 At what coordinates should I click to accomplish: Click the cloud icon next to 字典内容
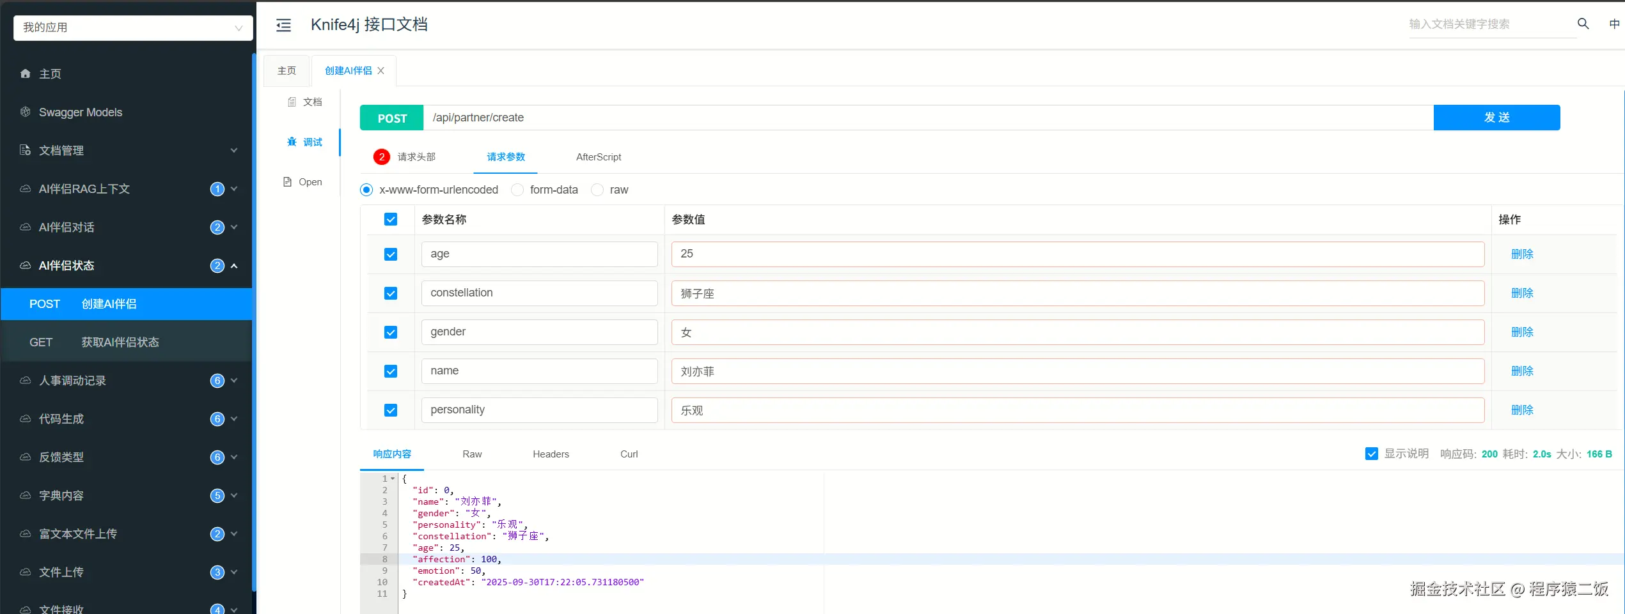[26, 495]
